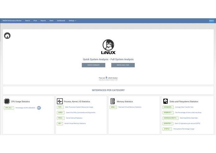216x153 pixels.
Task: Expand the JFSFILE dropdown
Action: coord(167,129)
